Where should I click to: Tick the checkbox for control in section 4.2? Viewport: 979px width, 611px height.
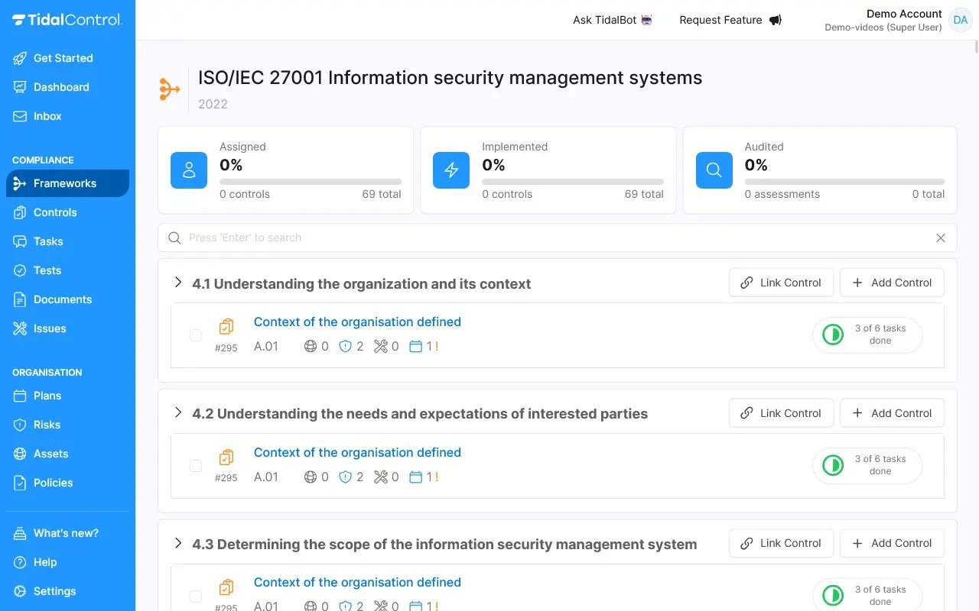[x=196, y=466]
